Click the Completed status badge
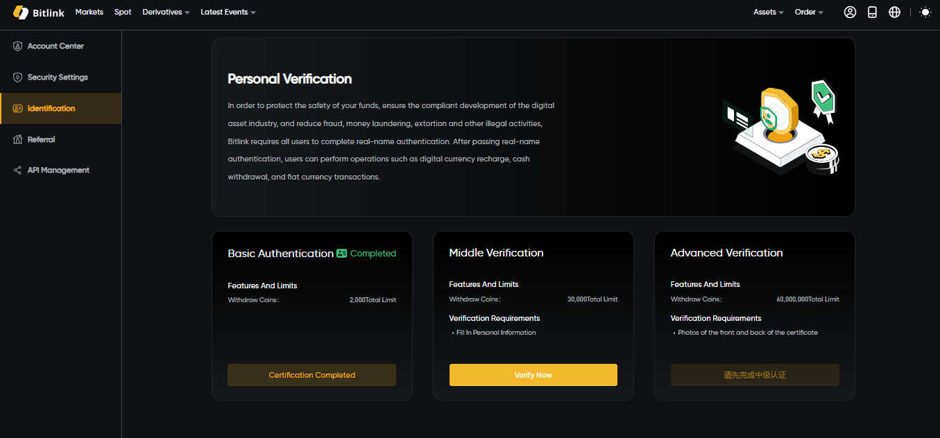This screenshot has height=438, width=940. click(366, 253)
